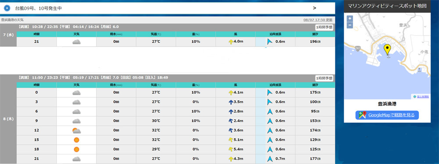
Task: Click the 30℃ temperature at 9時
Action: click(156, 121)
